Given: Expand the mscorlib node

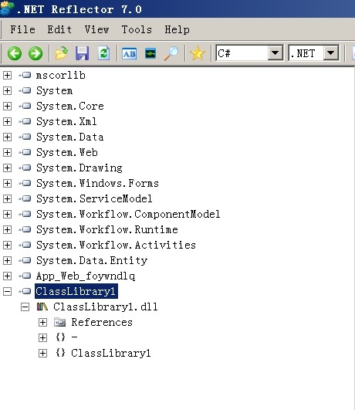Looking at the screenshot, I should (7, 76).
